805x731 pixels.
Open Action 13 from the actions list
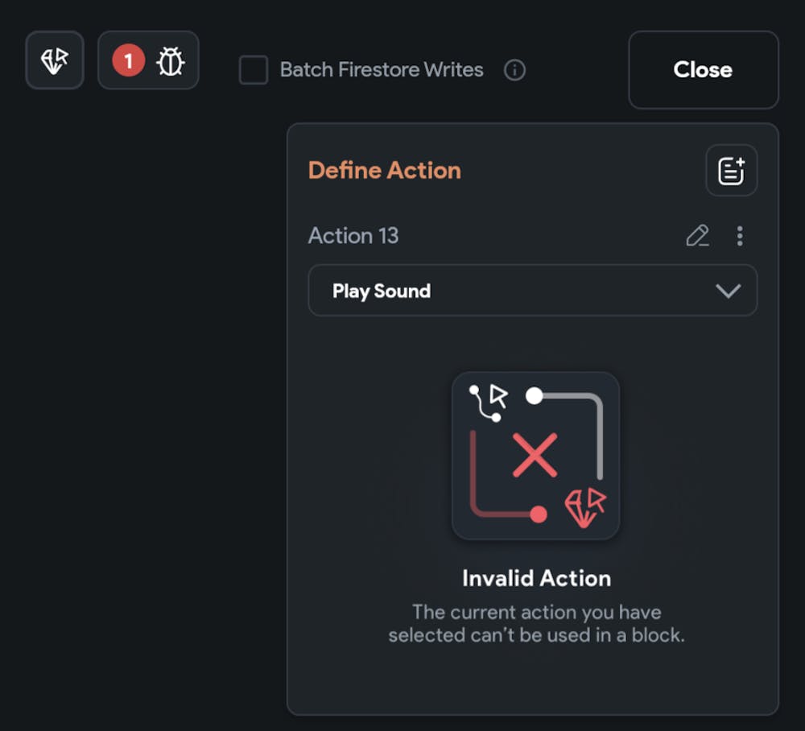click(x=353, y=235)
